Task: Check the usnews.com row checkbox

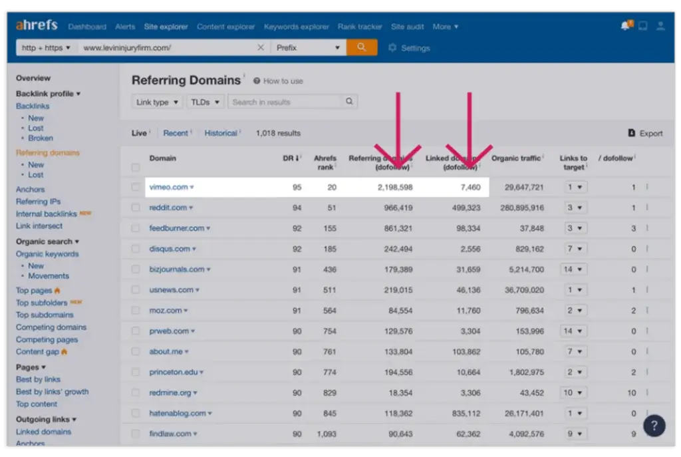Action: coord(136,290)
